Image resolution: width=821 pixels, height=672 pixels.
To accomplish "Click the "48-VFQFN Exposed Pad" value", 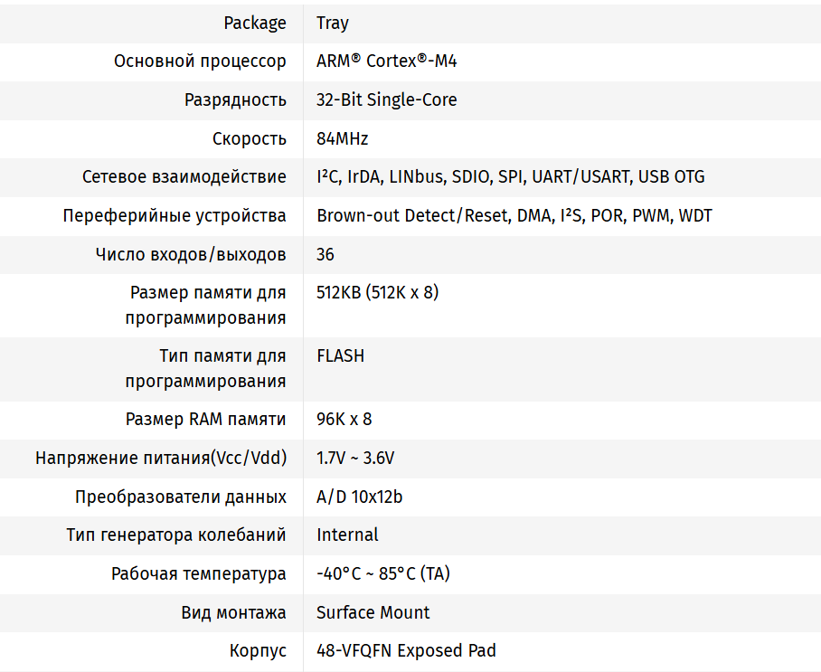I will pos(406,651).
